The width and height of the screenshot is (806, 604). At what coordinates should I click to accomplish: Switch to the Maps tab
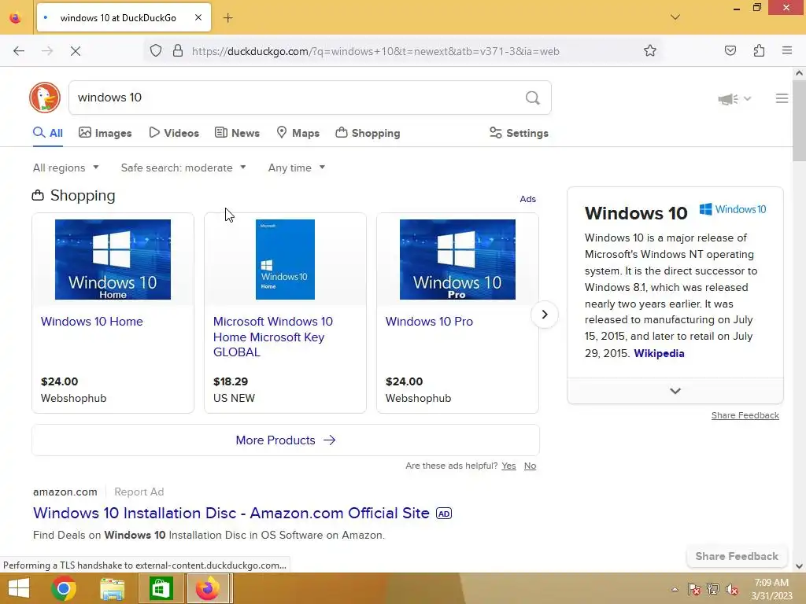pyautogui.click(x=298, y=133)
